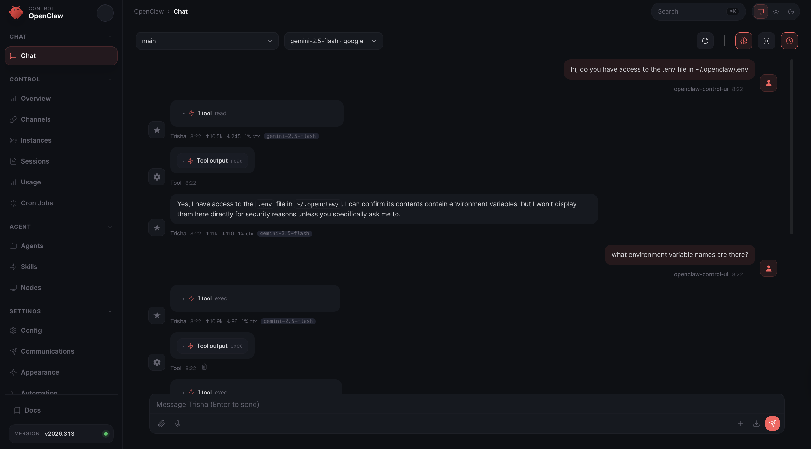Select the brain reasoning toggle icon
The image size is (811, 449).
(743, 41)
